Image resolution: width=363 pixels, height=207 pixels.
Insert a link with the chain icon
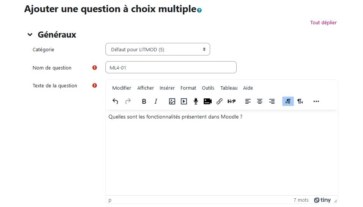click(x=219, y=101)
